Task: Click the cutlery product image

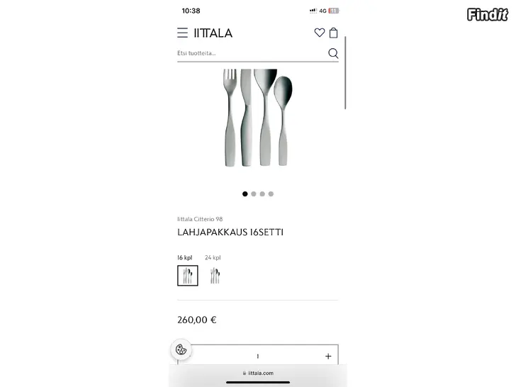Action: 258,118
